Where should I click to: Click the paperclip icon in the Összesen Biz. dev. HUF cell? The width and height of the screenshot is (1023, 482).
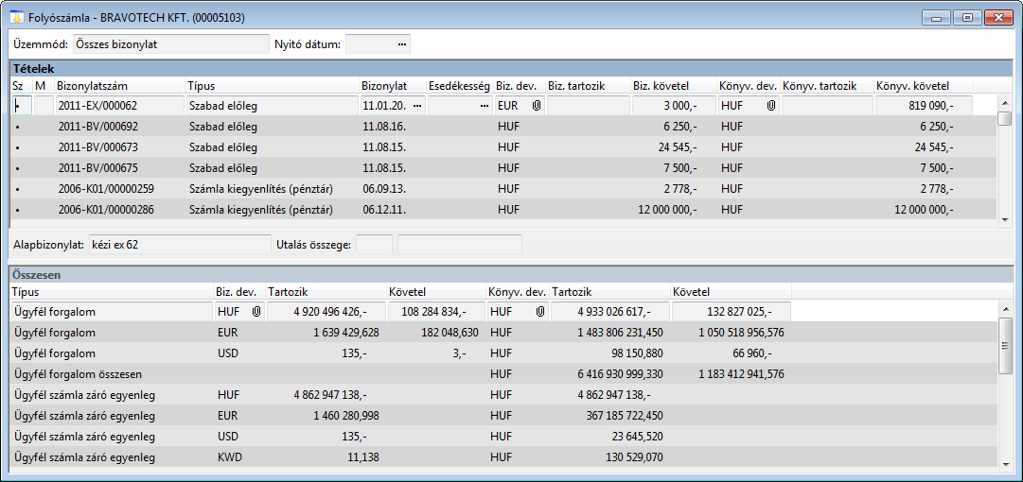(256, 312)
